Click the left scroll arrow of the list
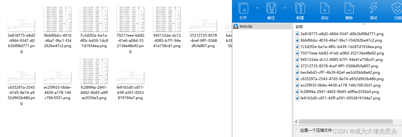 [x=296, y=121]
